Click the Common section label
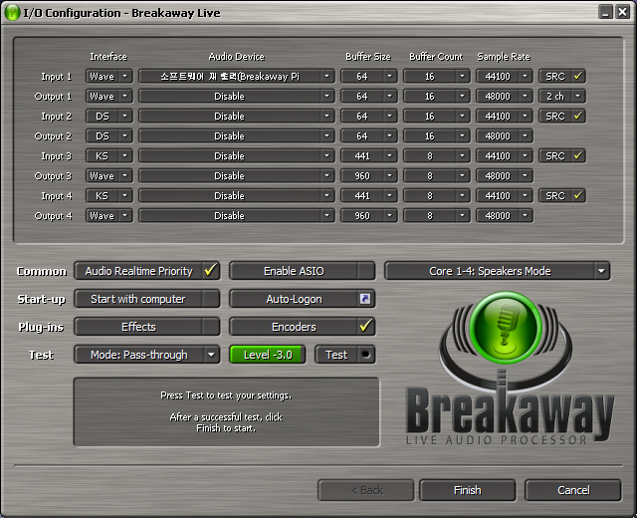Image resolution: width=637 pixels, height=518 pixels. click(x=42, y=271)
